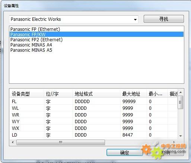
Task: Click the 取消 cancel button
Action: pos(166,153)
